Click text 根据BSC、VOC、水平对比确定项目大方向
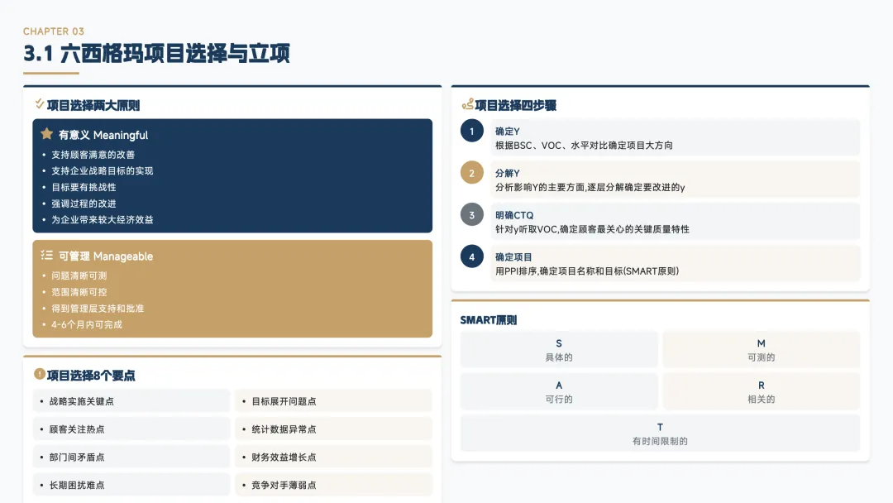 pos(584,146)
